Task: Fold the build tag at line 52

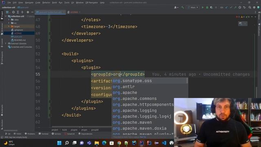Action: [50, 54]
